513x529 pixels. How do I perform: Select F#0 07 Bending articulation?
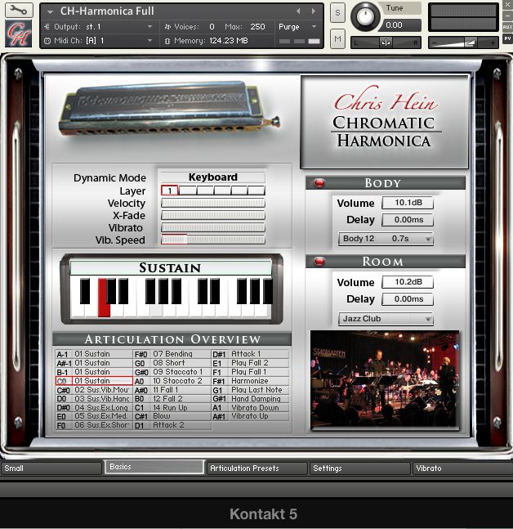tap(172, 354)
